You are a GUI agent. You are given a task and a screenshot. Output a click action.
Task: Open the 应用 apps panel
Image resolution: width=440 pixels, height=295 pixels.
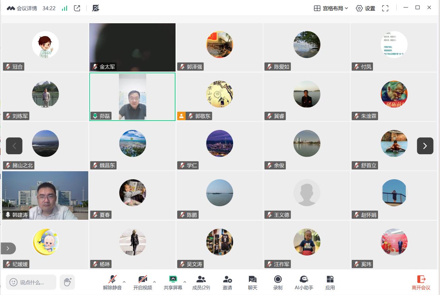[330, 283]
